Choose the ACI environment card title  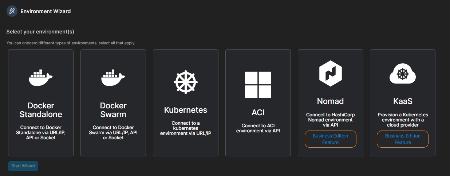258,112
